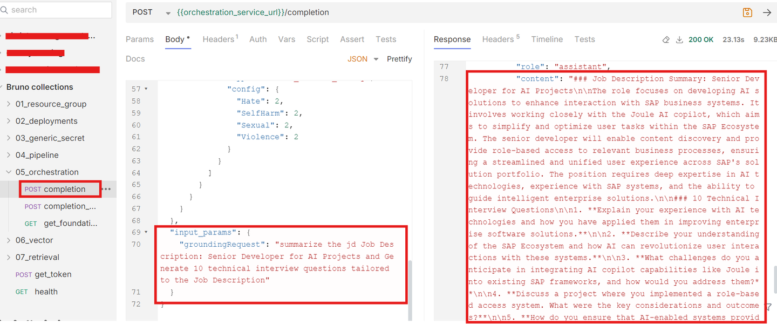
Task: Open the Params tab
Action: [140, 39]
